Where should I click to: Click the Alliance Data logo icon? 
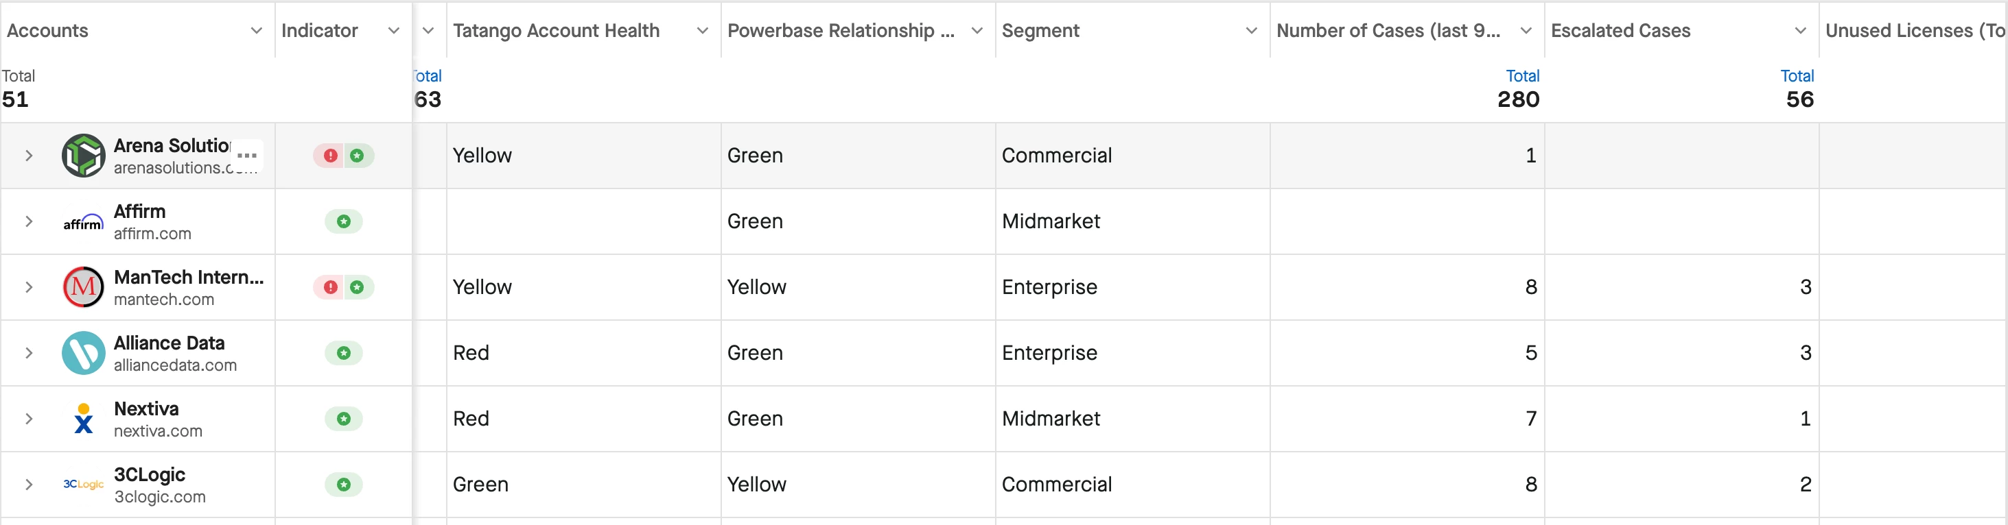pos(84,353)
